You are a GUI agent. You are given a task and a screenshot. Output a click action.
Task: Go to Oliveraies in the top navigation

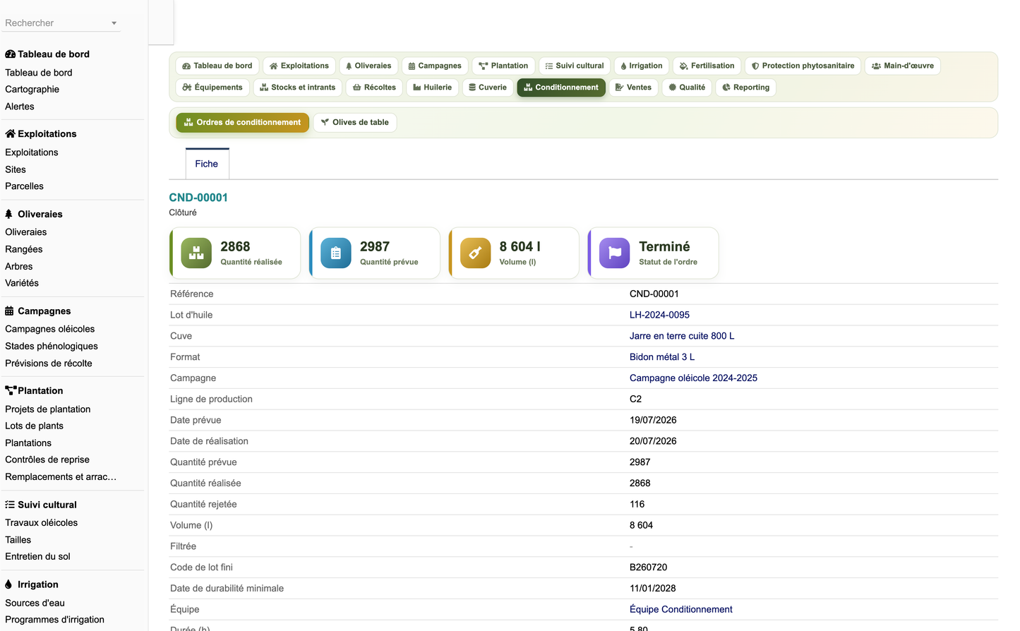point(368,66)
